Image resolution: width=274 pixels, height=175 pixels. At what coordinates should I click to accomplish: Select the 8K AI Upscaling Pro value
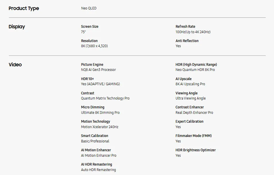pos(190,84)
